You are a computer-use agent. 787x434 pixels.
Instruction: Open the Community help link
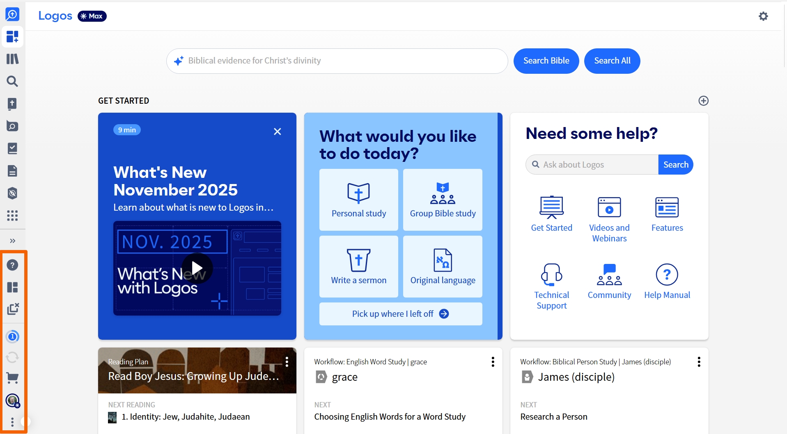pos(609,281)
